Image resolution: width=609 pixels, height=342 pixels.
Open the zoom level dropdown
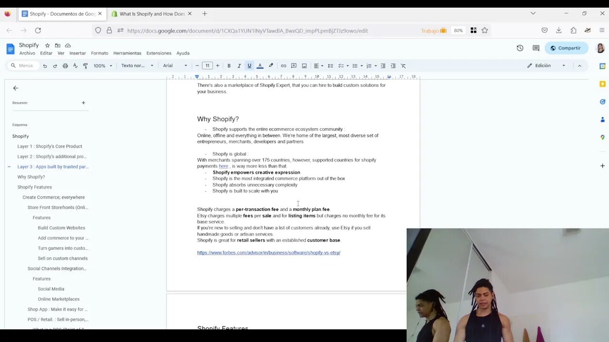(x=103, y=66)
